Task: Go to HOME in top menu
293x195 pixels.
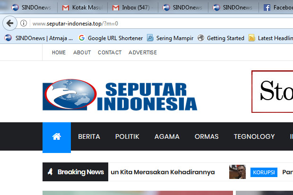Action: (59, 52)
